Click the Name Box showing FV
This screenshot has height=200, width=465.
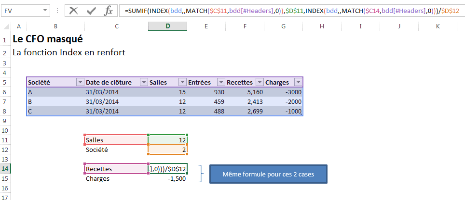point(22,11)
